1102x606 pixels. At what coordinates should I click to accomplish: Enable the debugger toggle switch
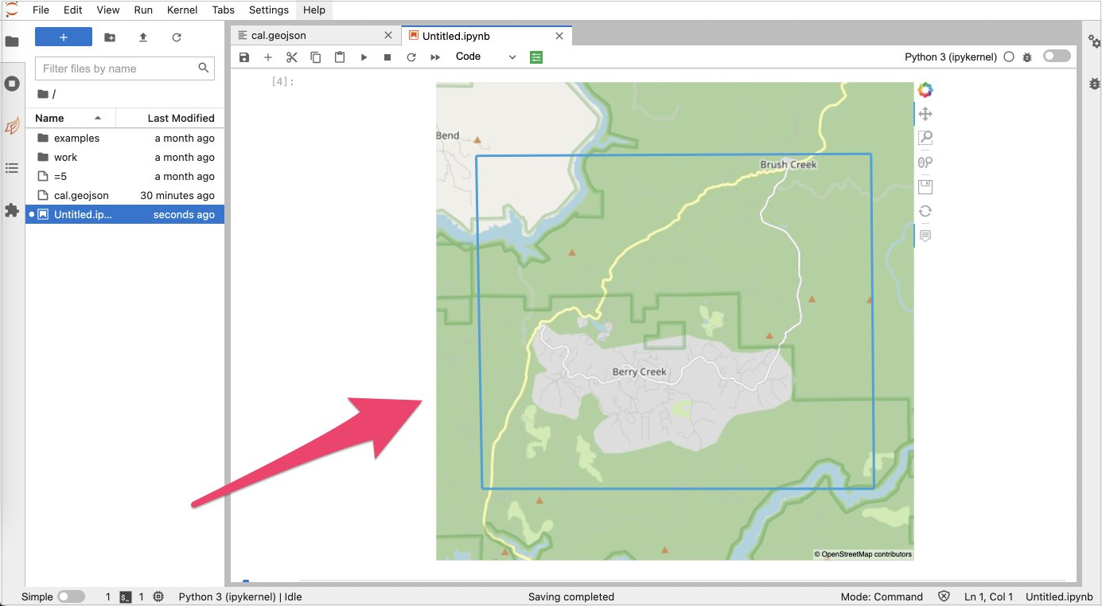[x=1057, y=57]
